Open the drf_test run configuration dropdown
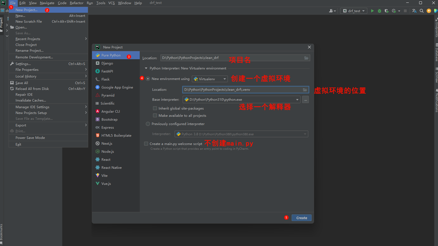The height and width of the screenshot is (246, 438). click(x=354, y=11)
